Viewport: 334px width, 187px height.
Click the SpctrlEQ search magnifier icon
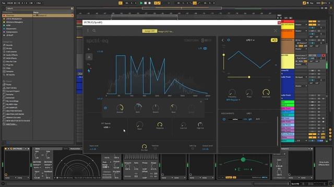click(94, 31)
